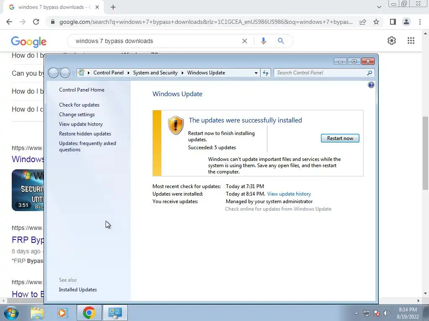Screen dimensions: 429x321
Task: Click Google search box text
Action: (114, 41)
